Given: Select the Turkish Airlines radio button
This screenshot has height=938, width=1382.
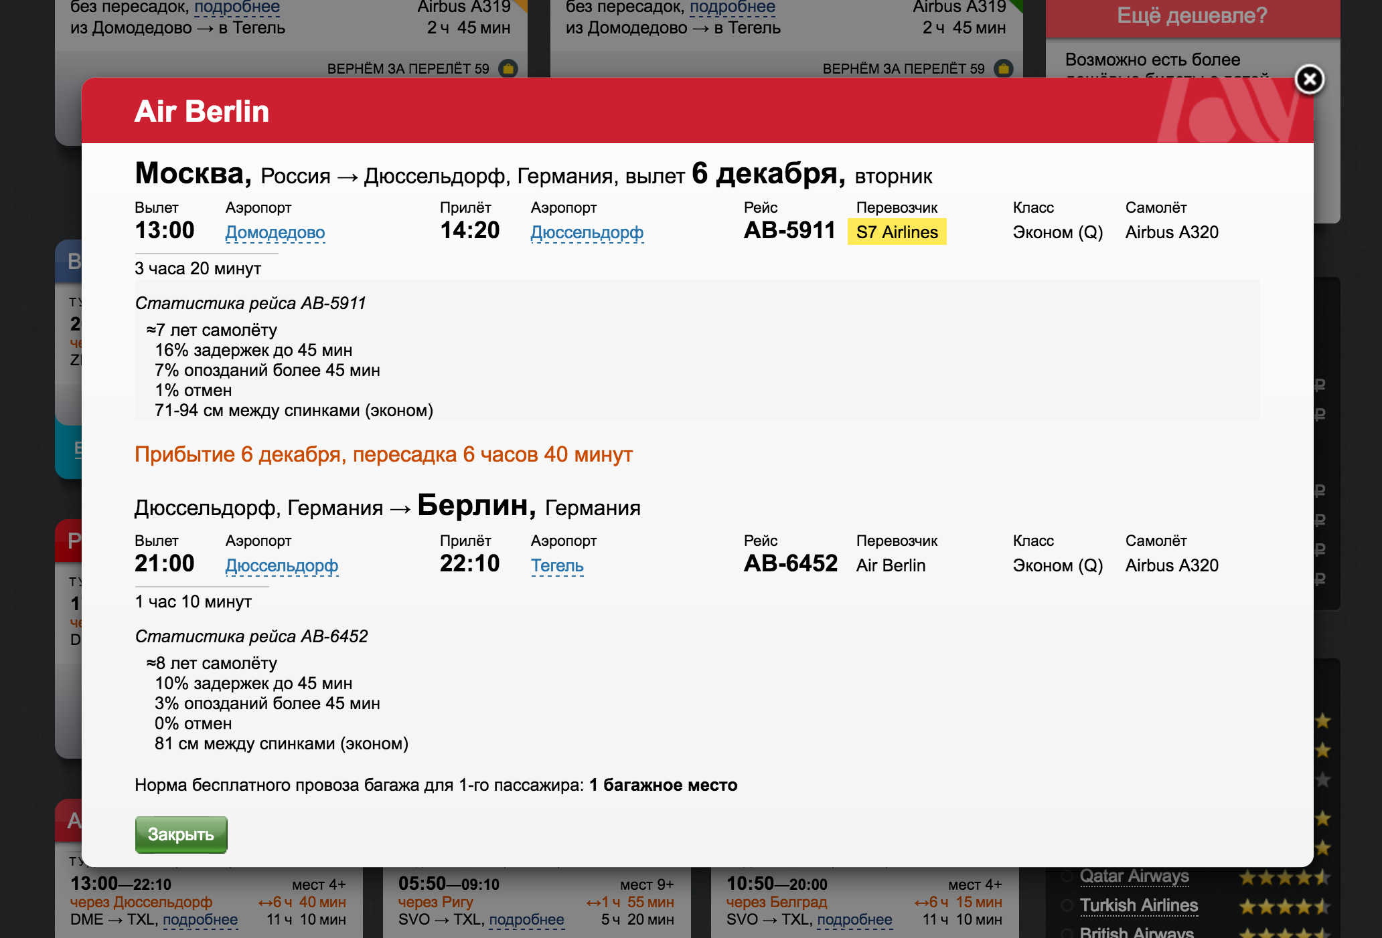Looking at the screenshot, I should coord(1067,906).
